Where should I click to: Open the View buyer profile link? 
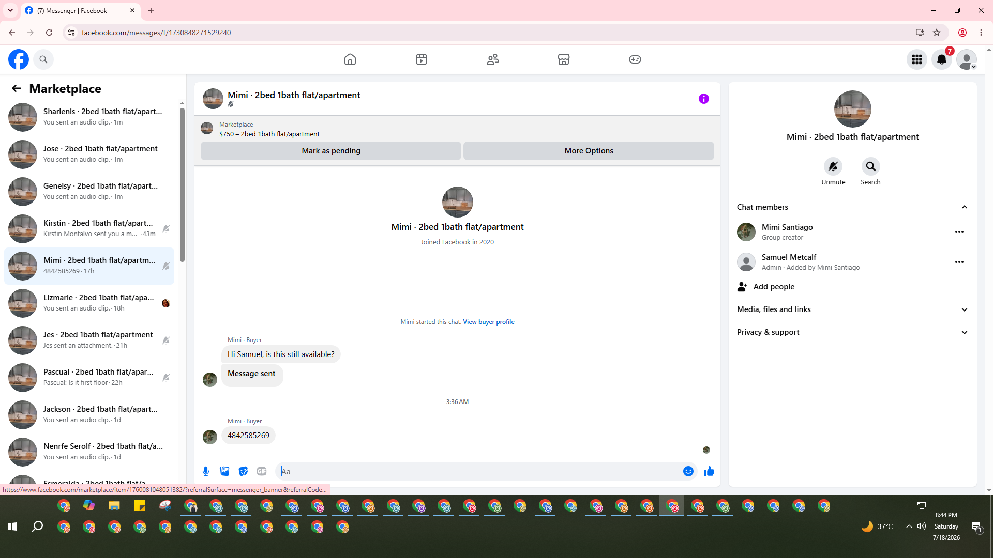click(x=489, y=322)
